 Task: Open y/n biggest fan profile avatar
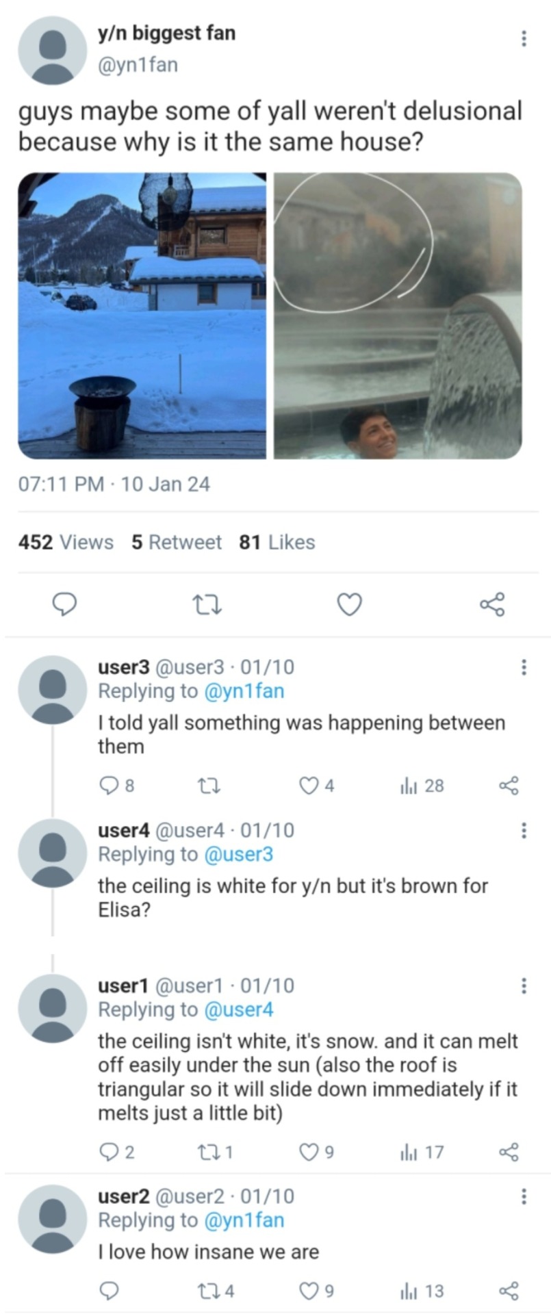tap(53, 51)
